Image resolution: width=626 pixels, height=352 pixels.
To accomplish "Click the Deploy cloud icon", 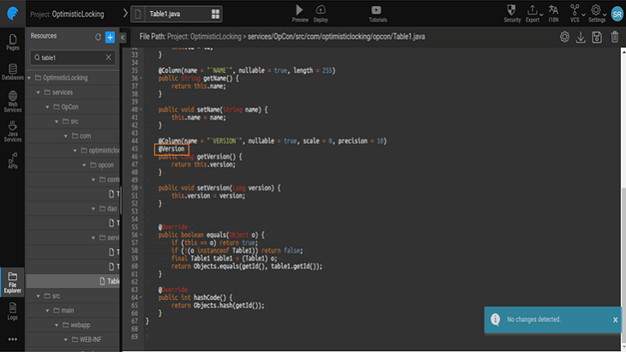I will click(321, 11).
